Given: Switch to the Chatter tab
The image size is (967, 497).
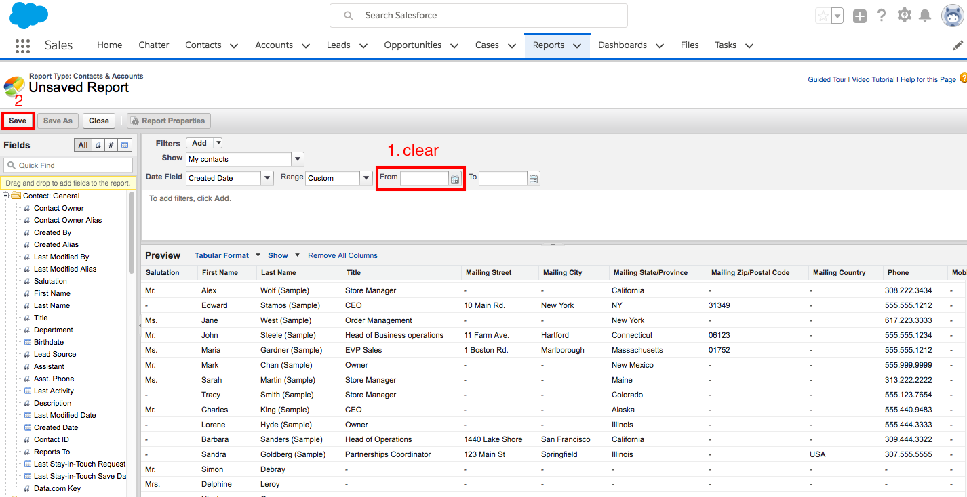Looking at the screenshot, I should pyautogui.click(x=154, y=45).
